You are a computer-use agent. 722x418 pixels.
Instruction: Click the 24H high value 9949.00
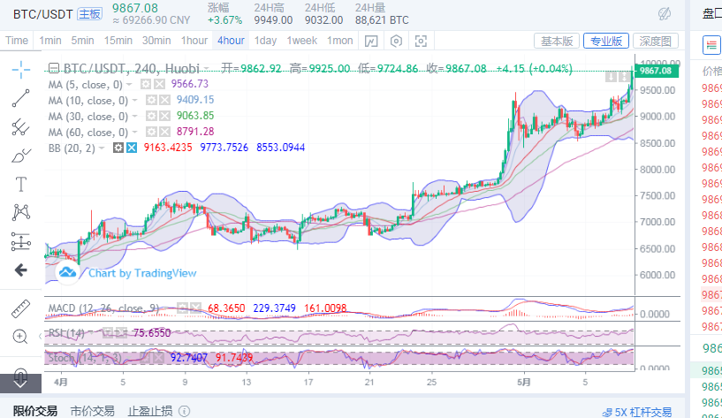[x=274, y=20]
